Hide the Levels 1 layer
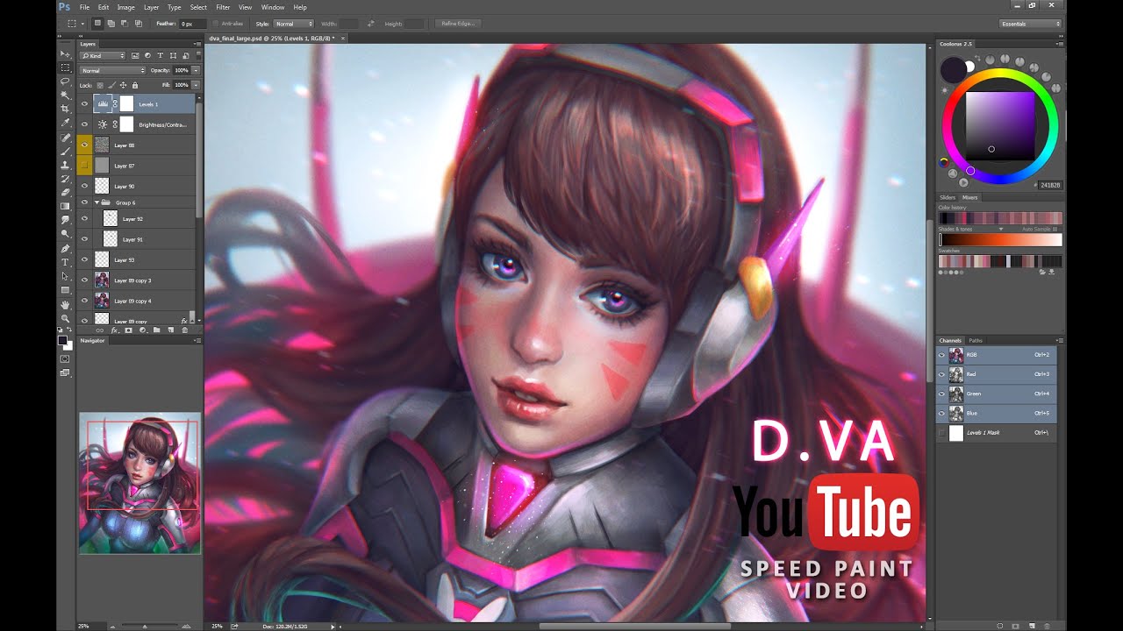 (x=85, y=103)
